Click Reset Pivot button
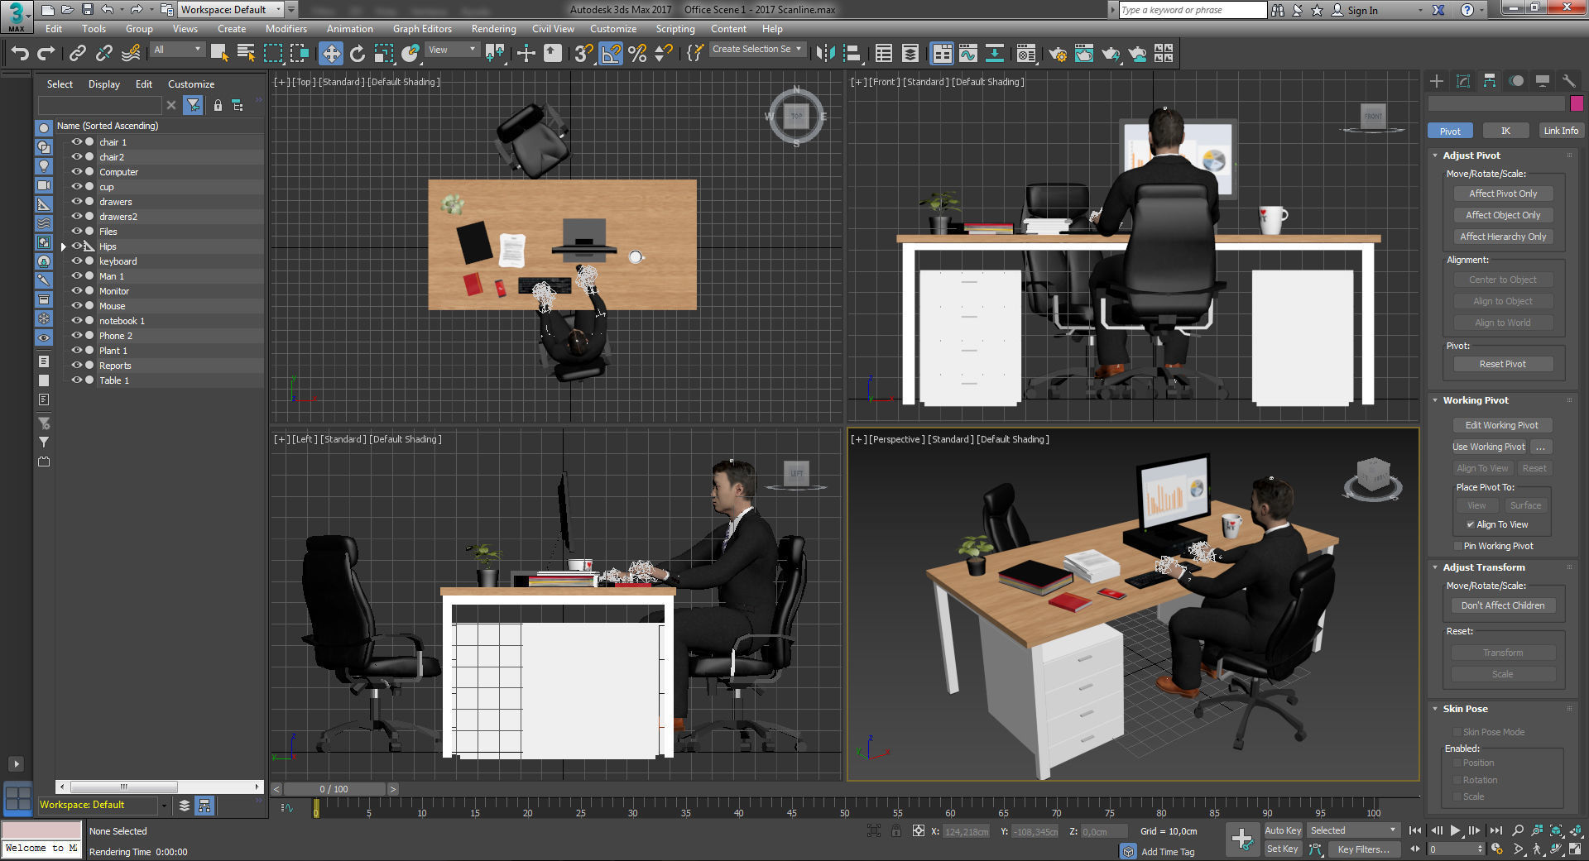The height and width of the screenshot is (861, 1589). pyautogui.click(x=1503, y=364)
